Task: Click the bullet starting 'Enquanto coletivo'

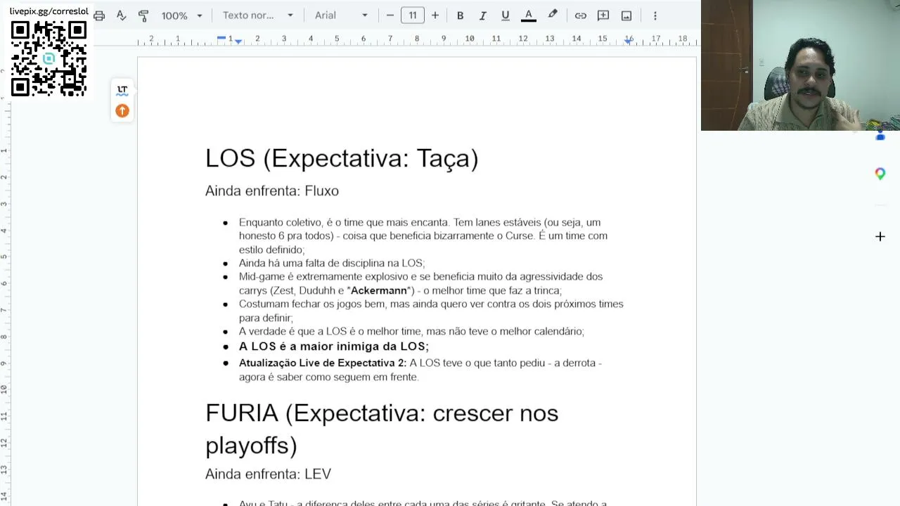Action: (423, 235)
